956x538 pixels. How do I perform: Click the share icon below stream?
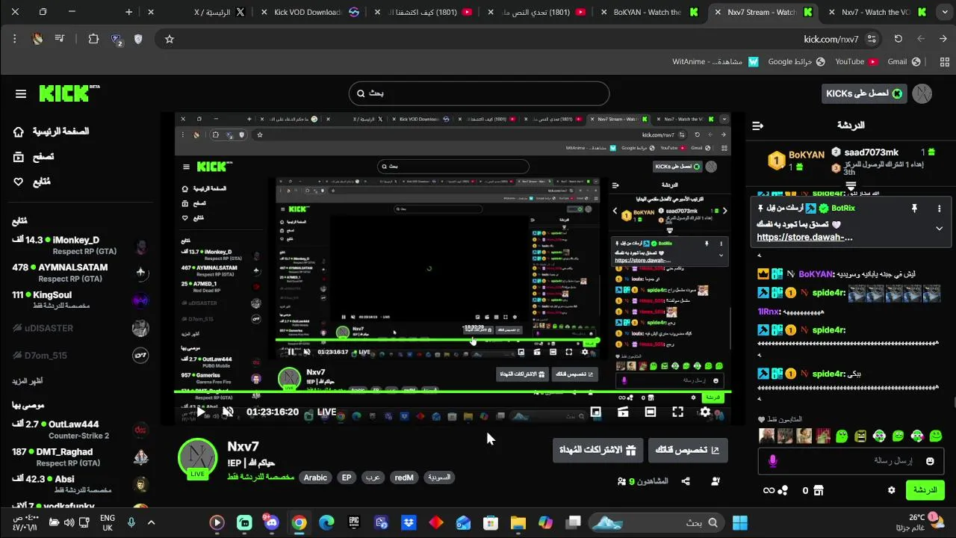point(686,482)
